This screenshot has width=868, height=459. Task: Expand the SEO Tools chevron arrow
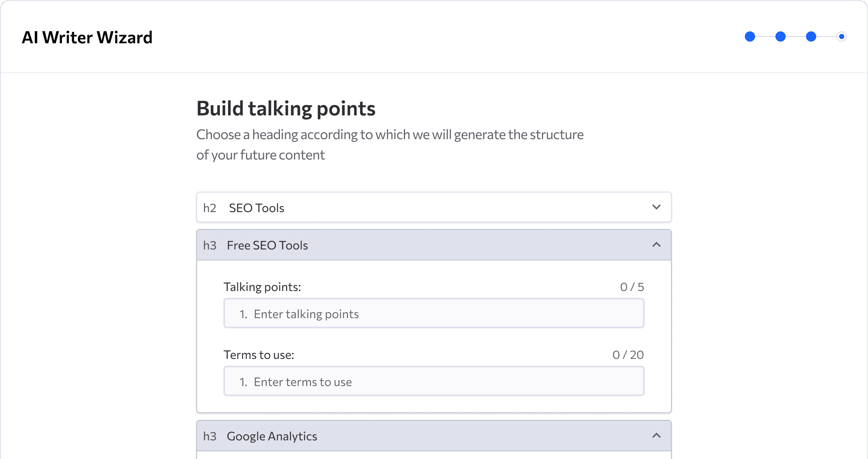click(x=657, y=207)
